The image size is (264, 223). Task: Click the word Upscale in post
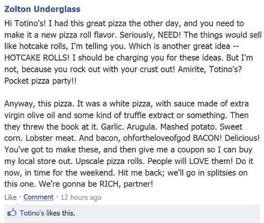tap(89, 161)
